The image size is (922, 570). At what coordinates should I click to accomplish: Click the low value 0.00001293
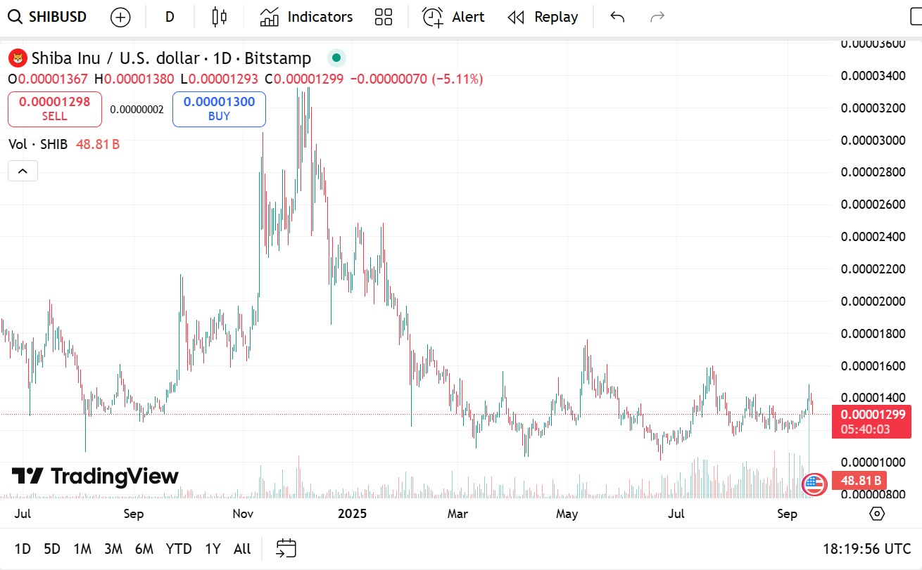click(223, 79)
